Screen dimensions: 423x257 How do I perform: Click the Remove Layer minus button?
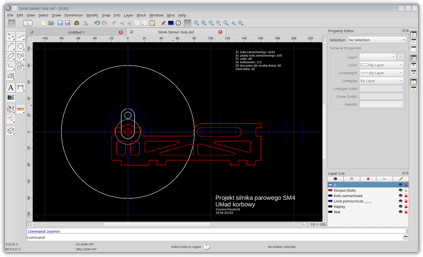(384, 179)
